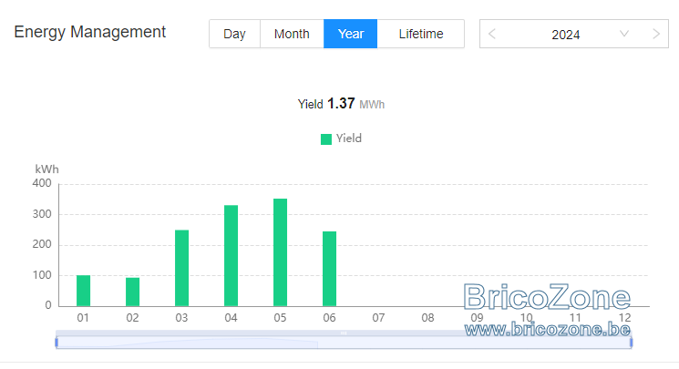Click the March (03) yield bar

(x=182, y=268)
